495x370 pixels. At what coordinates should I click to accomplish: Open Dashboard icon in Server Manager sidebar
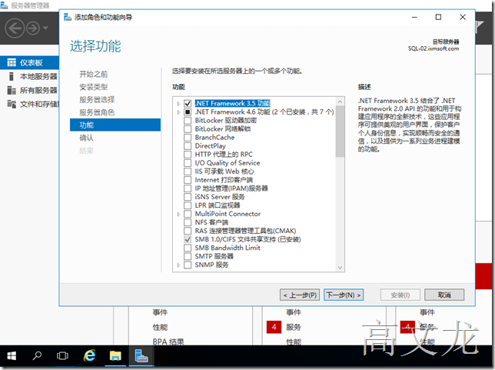(12, 62)
